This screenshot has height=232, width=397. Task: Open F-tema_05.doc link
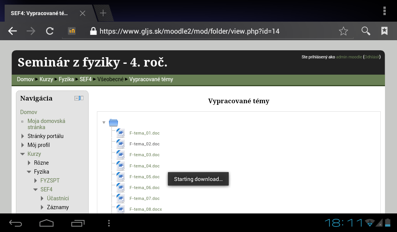pos(144,177)
